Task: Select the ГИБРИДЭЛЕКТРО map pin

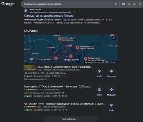Action: [71, 56]
